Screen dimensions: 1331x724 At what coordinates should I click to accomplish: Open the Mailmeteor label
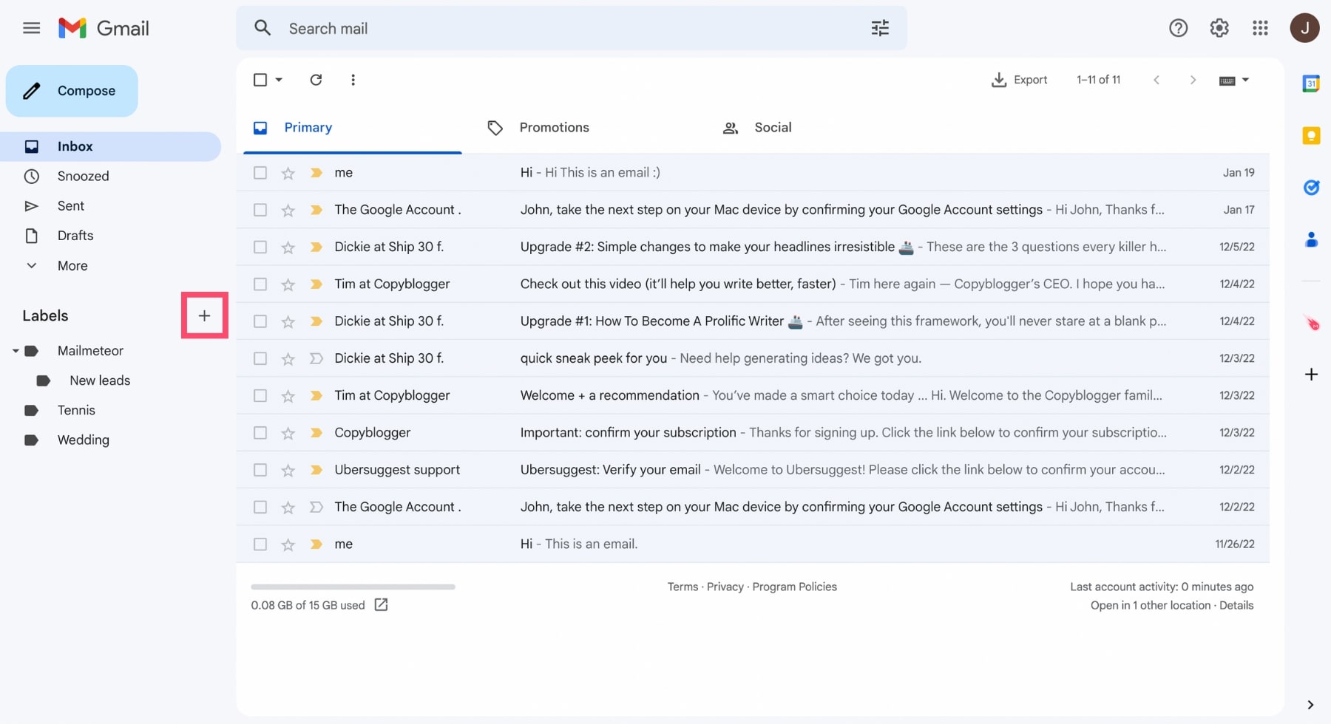click(90, 351)
